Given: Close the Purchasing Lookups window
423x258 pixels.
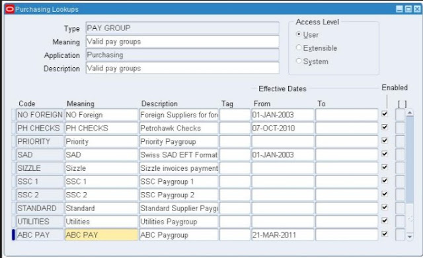Looking at the screenshot, I should (417, 9).
